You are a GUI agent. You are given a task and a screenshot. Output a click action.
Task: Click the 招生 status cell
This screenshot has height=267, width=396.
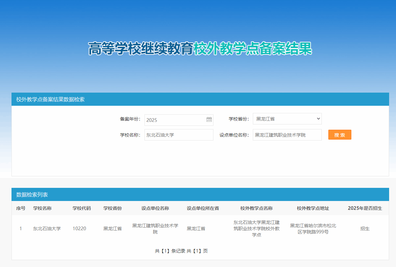pos(365,229)
